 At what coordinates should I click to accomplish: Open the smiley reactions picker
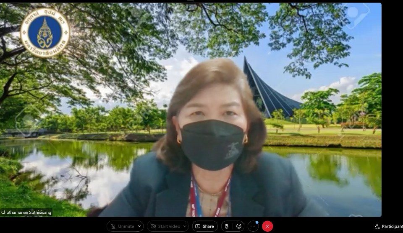[239, 226]
